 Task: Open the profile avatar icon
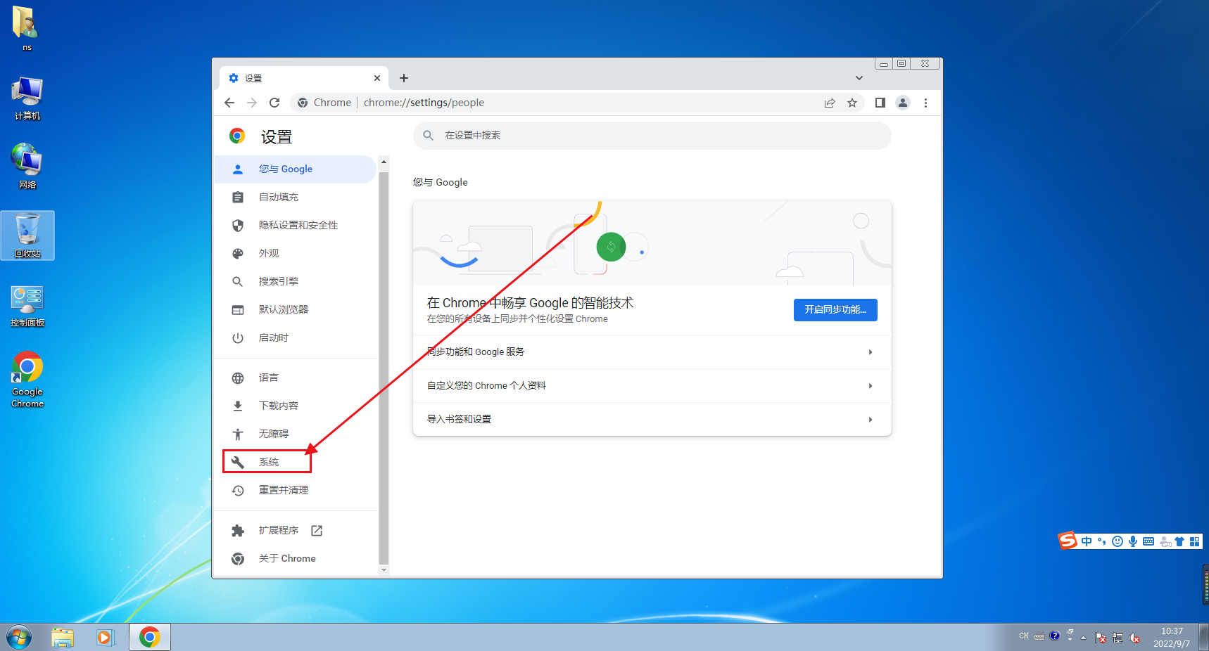903,103
